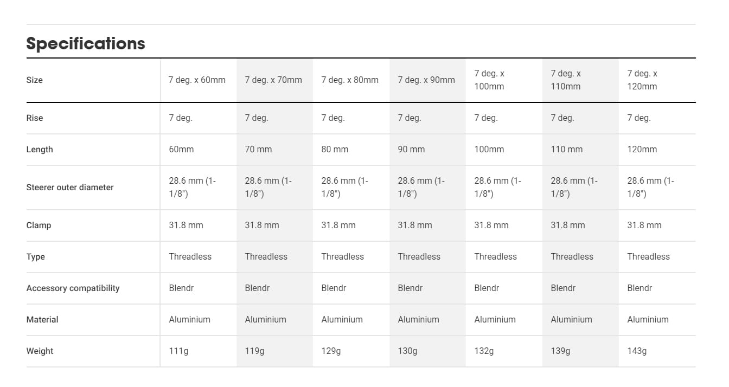Click the Size row label
This screenshot has width=729, height=387.
(34, 80)
